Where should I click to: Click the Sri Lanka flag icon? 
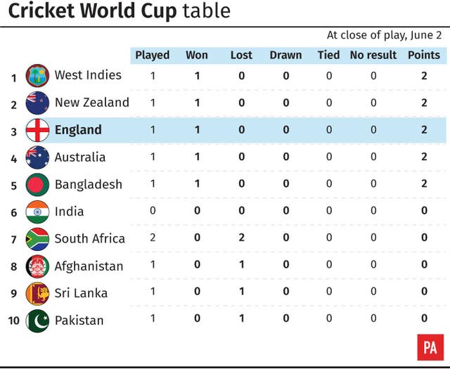click(x=37, y=293)
